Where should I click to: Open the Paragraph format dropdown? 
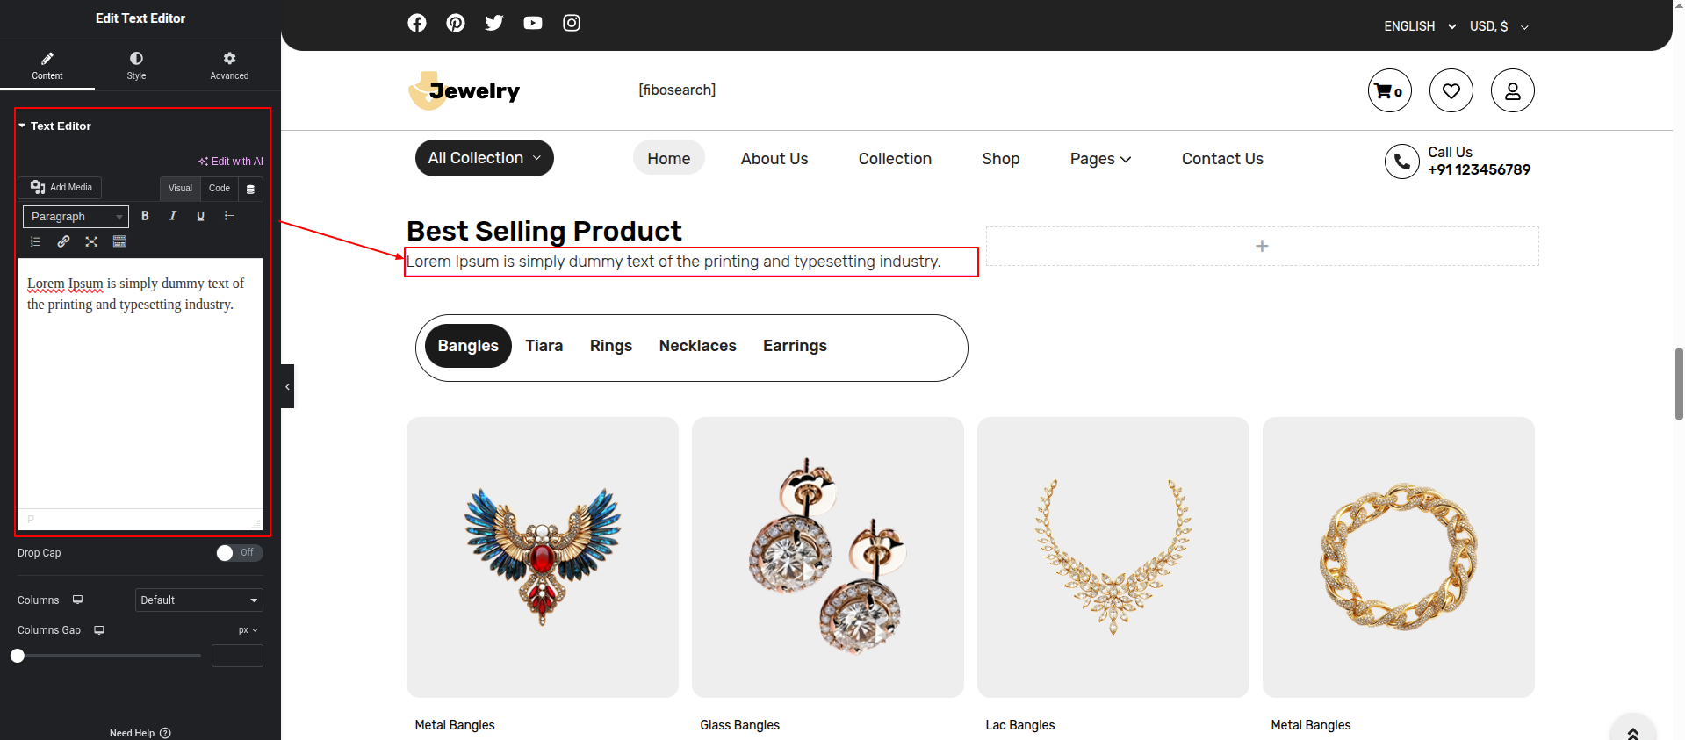(x=76, y=217)
